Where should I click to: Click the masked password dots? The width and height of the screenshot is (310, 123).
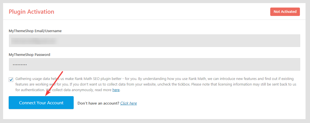[x=20, y=65]
